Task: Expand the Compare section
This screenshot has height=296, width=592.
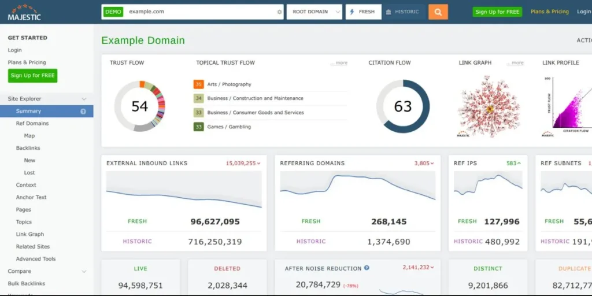Action: [84, 271]
